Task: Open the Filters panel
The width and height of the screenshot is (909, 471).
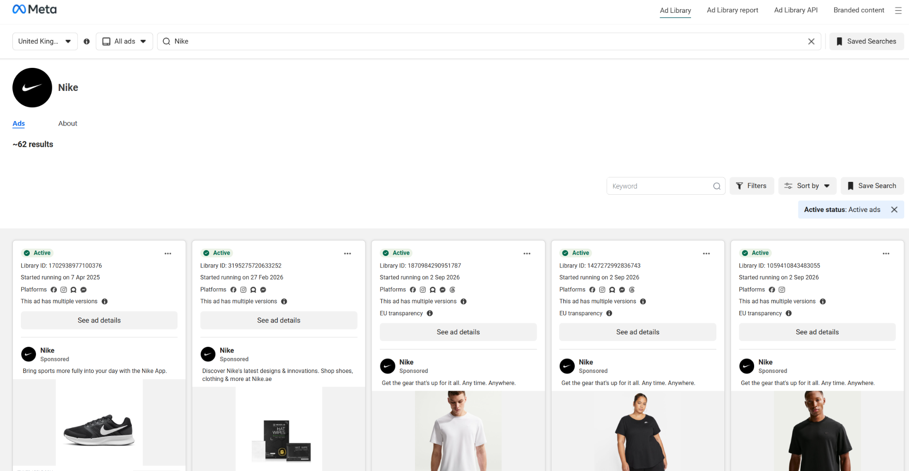Action: 751,186
